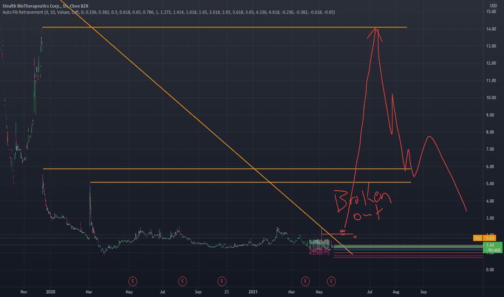The image size is (504, 297).
Task: Select the orange horizontal line at 14.00
Action: pos(224,28)
